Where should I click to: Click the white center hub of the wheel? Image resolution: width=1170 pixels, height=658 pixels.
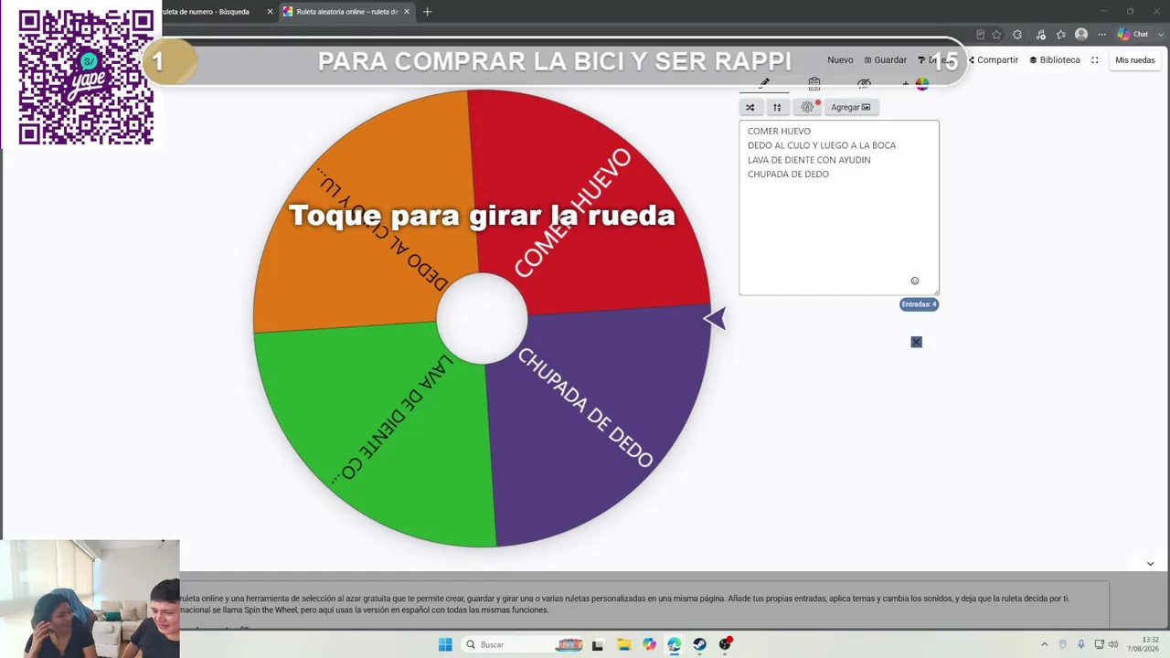click(482, 318)
